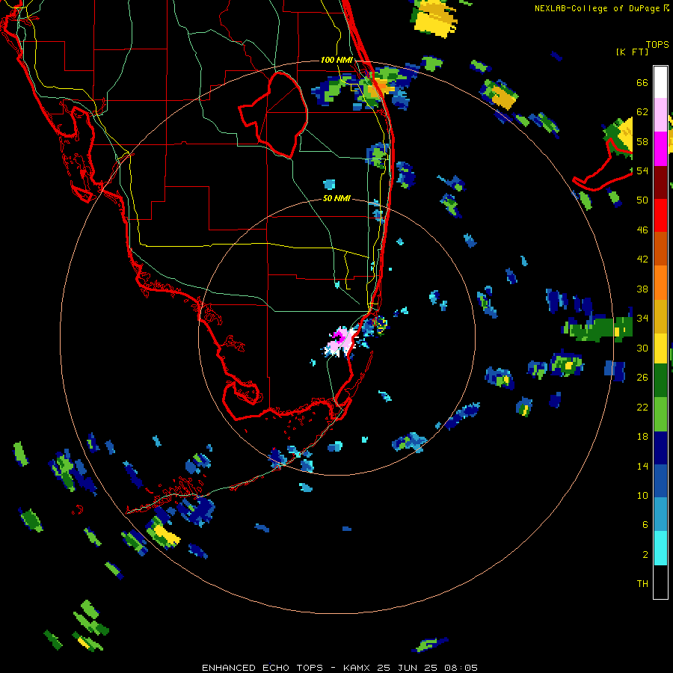Click the "50 NMI" range ring label

[336, 198]
